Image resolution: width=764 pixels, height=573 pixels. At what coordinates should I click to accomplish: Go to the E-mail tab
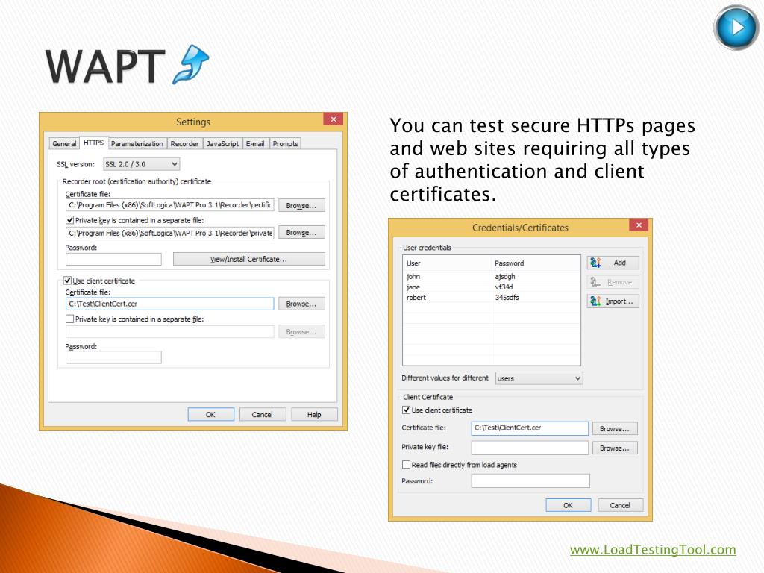(x=255, y=144)
